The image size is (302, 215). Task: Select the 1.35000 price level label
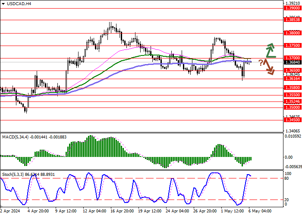click(x=293, y=107)
